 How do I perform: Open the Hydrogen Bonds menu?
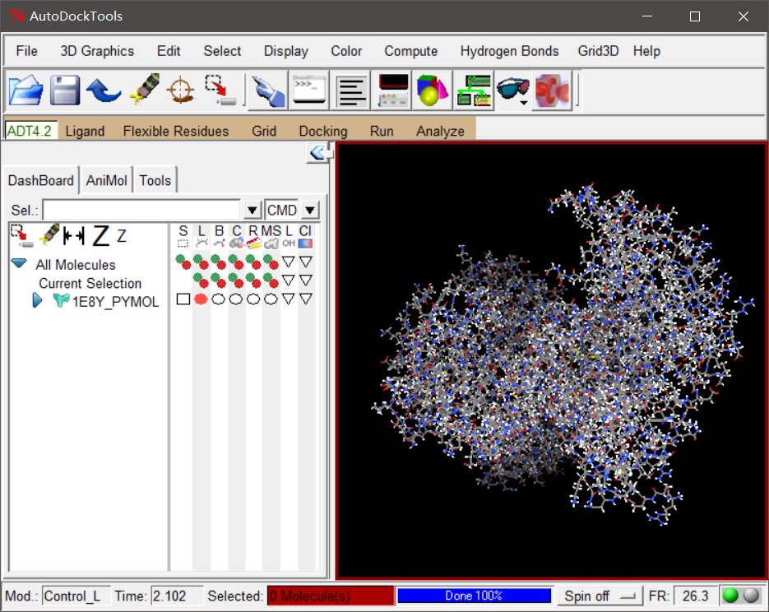tap(509, 51)
